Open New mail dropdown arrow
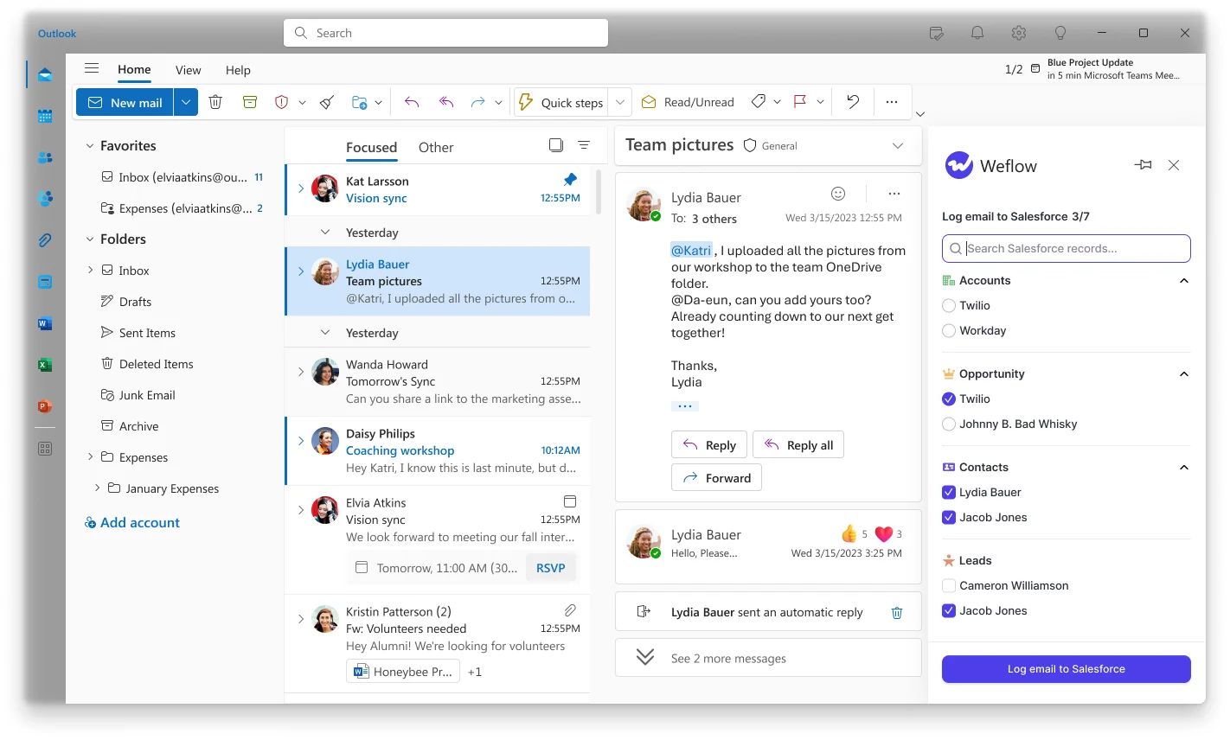The height and width of the screenshot is (740, 1230). (186, 102)
